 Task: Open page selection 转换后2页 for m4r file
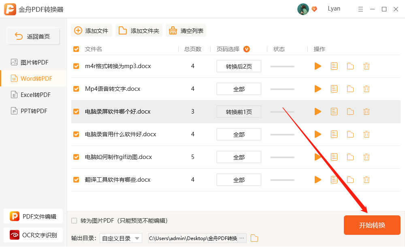click(x=239, y=66)
